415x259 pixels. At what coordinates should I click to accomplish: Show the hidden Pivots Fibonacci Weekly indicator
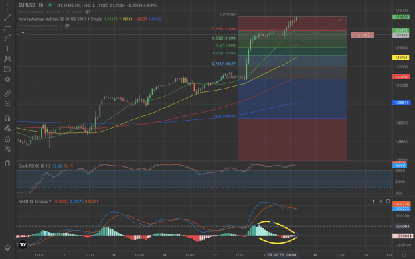[67, 26]
